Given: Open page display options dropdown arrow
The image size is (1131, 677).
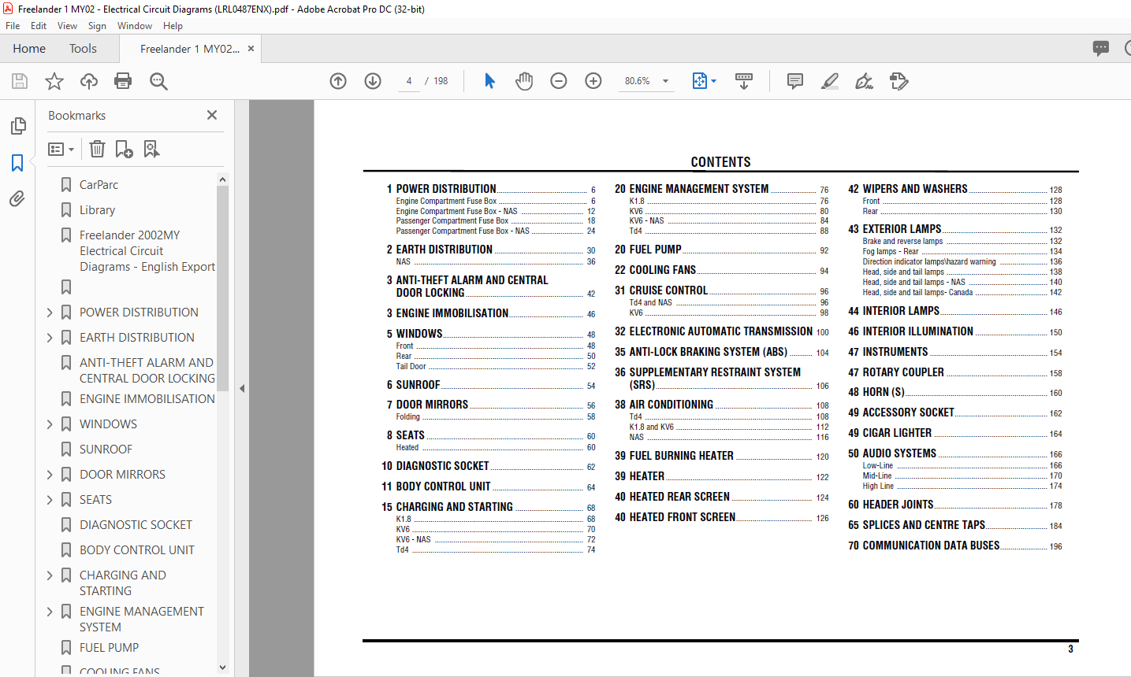Looking at the screenshot, I should pos(714,81).
